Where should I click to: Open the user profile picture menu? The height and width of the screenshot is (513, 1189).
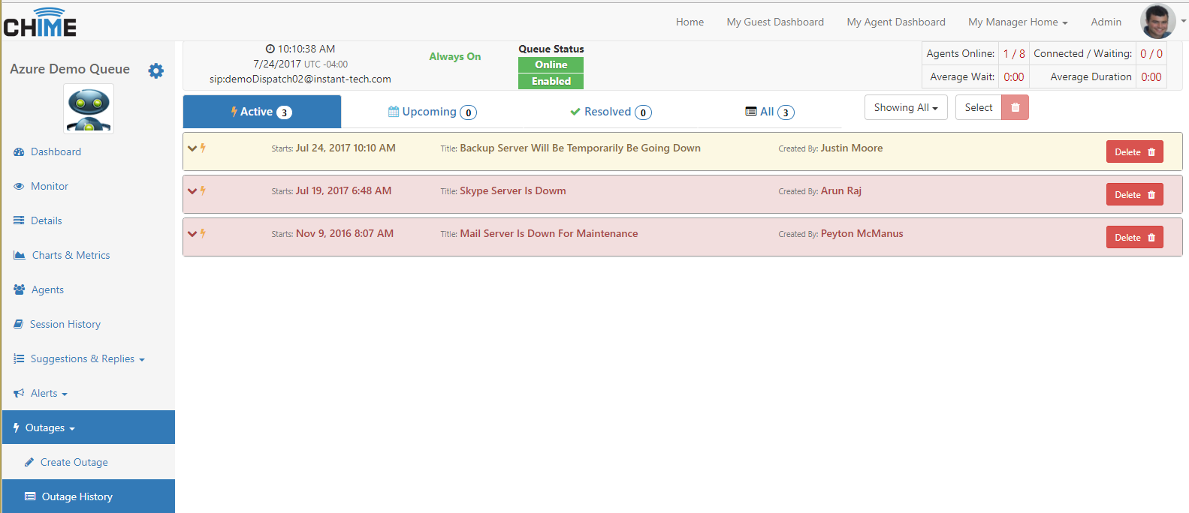(1157, 22)
